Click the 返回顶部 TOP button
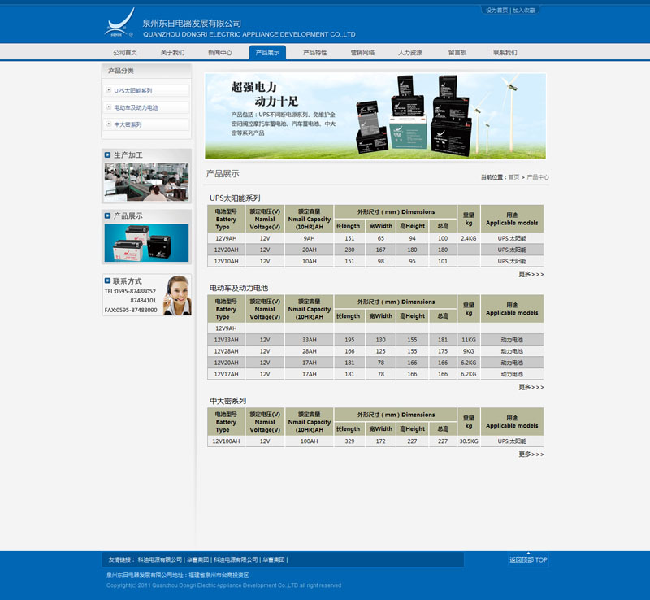 pyautogui.click(x=528, y=559)
